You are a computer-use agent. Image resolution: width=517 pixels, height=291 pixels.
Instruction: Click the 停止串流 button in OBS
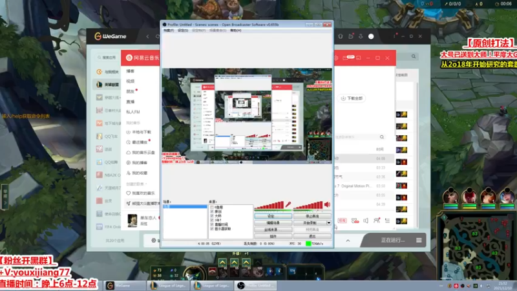click(x=312, y=216)
